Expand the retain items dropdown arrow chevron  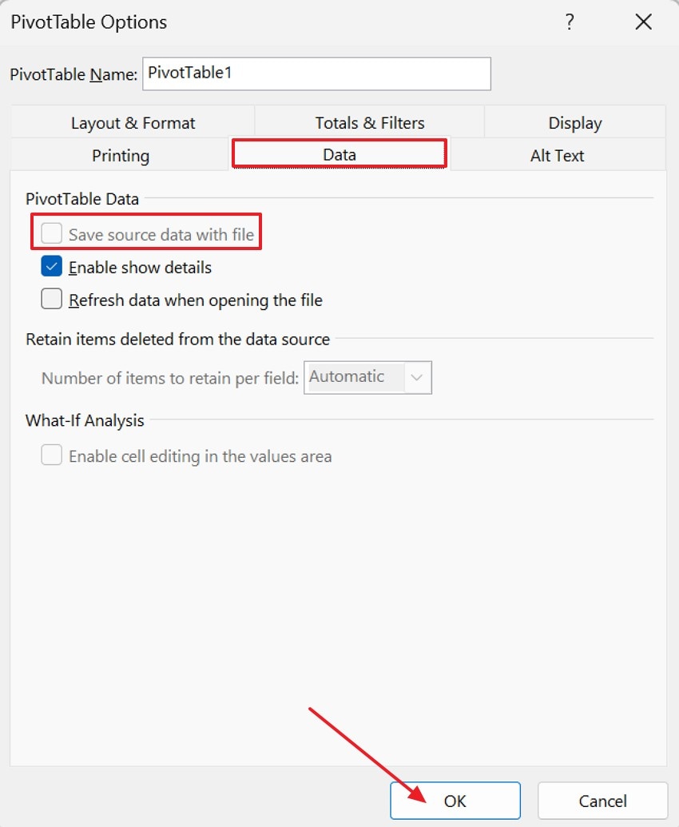click(416, 377)
